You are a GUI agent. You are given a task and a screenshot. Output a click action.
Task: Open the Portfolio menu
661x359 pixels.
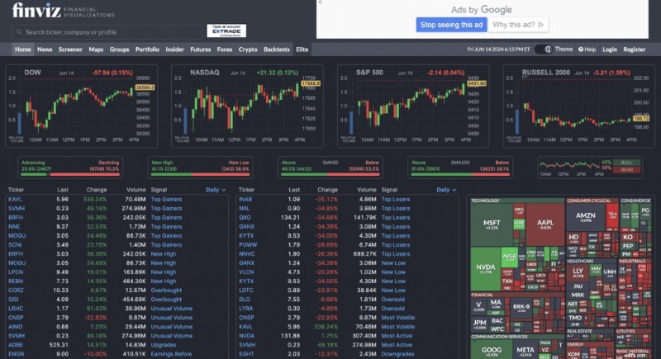click(147, 50)
